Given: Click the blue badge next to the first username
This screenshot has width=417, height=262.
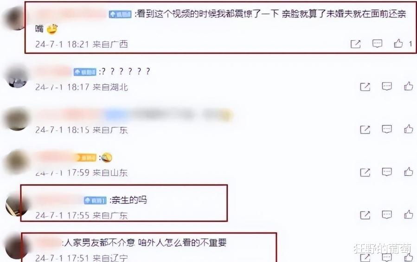Looking at the screenshot, I should [x=120, y=14].
